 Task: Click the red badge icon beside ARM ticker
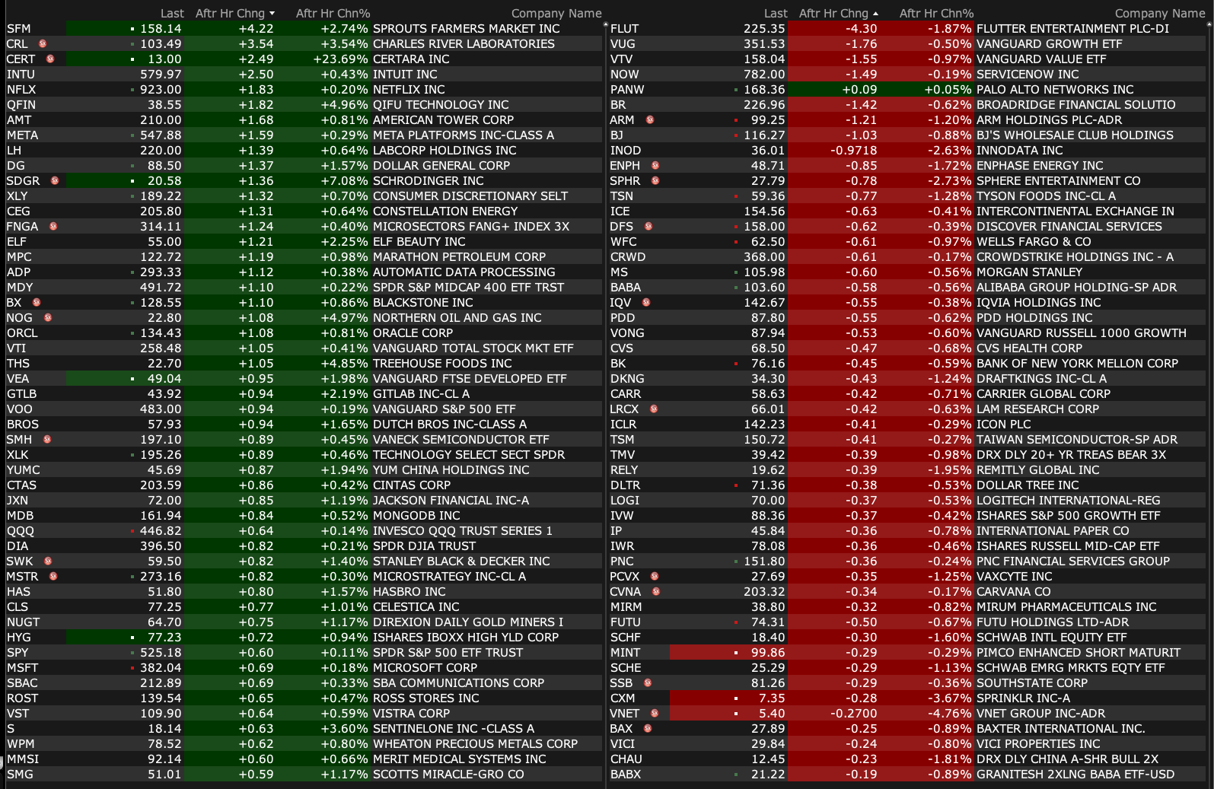(x=650, y=120)
